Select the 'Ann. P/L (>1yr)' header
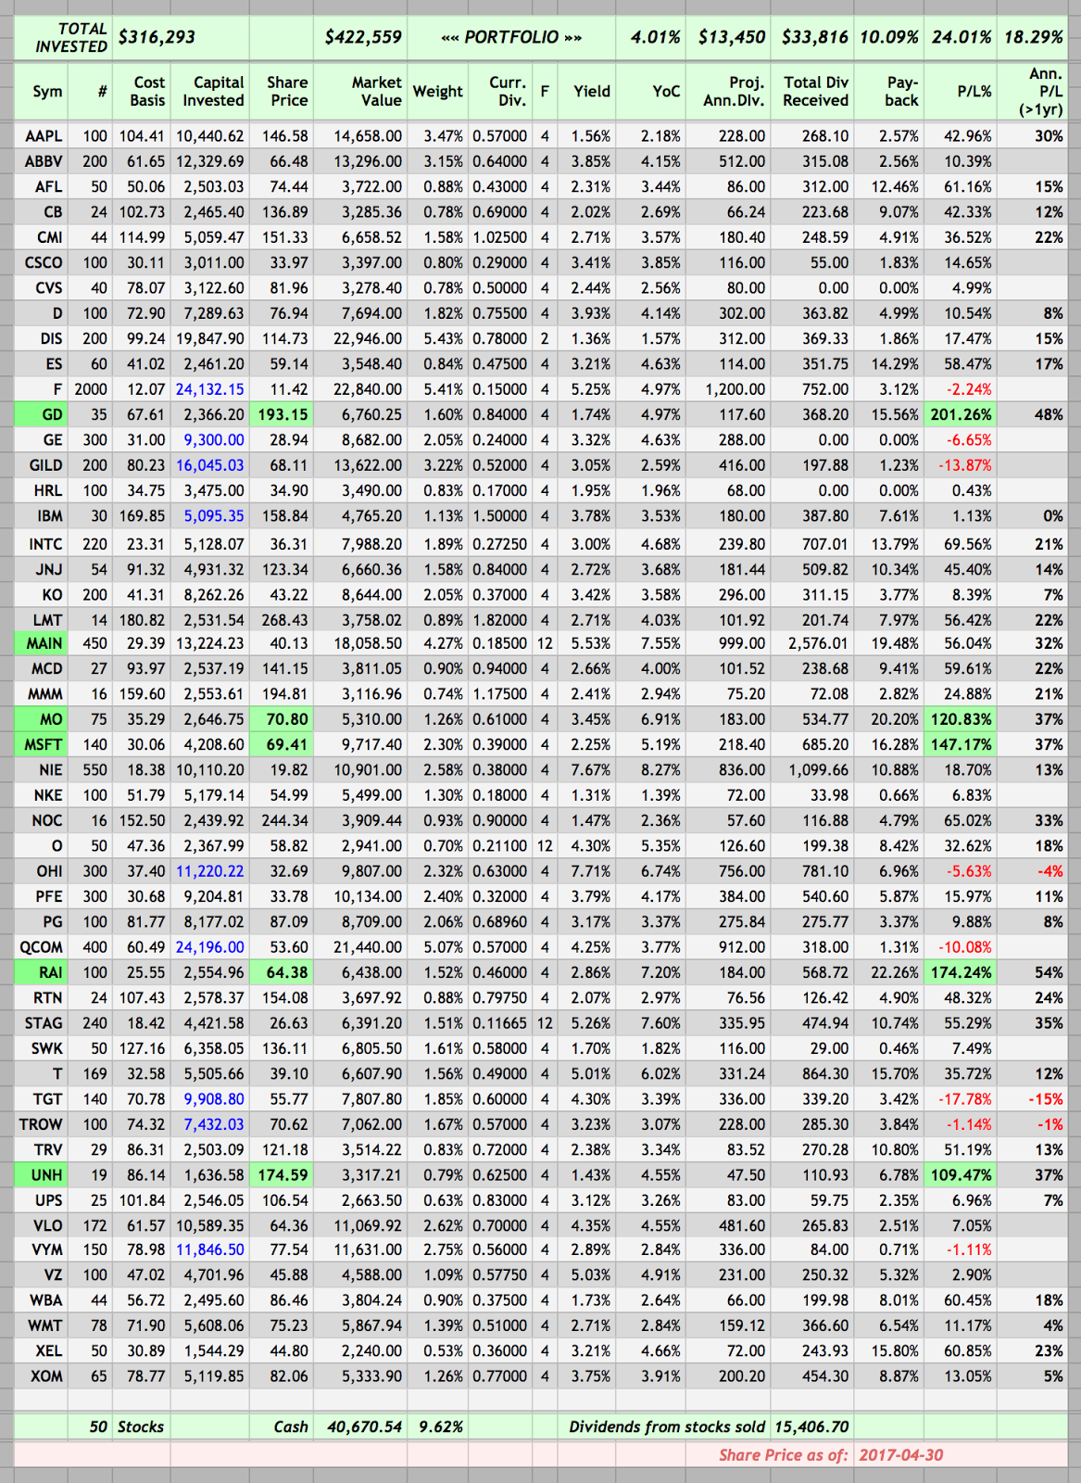 pos(1033,91)
